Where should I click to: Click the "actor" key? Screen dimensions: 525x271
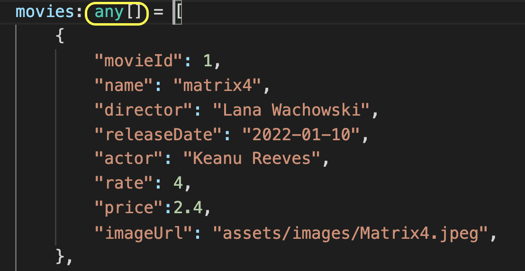pyautogui.click(x=128, y=159)
